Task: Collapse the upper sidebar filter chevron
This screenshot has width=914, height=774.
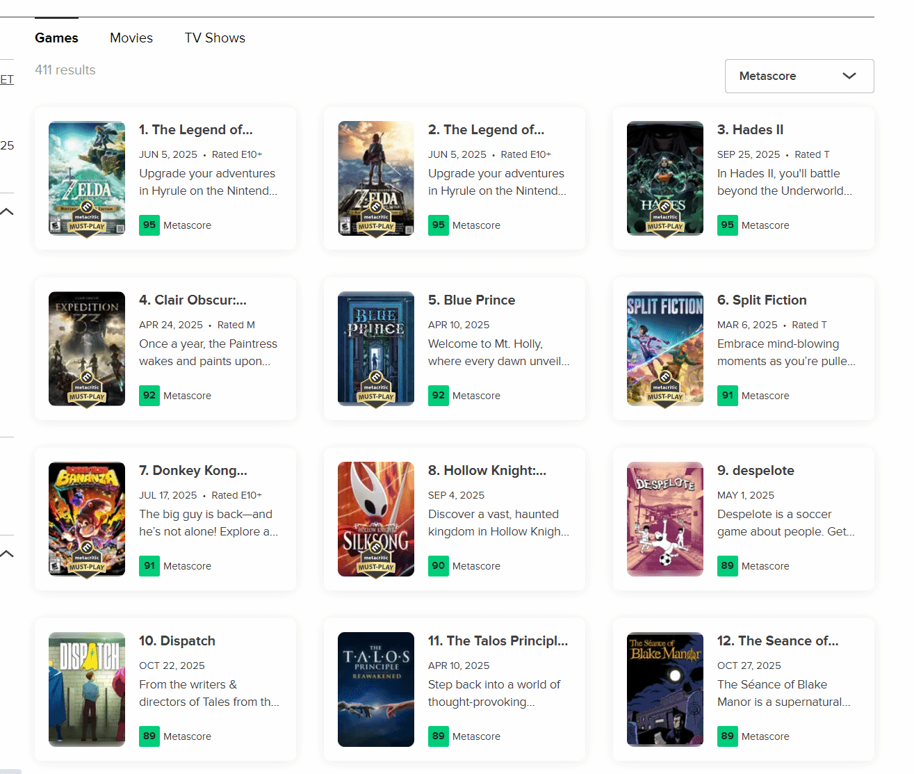Action: click(7, 211)
